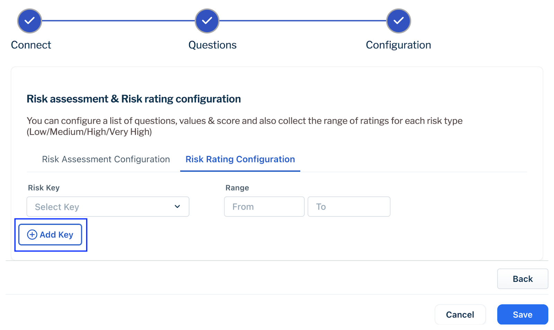Click the Questions step label
This screenshot has height=330, width=554.
click(212, 45)
